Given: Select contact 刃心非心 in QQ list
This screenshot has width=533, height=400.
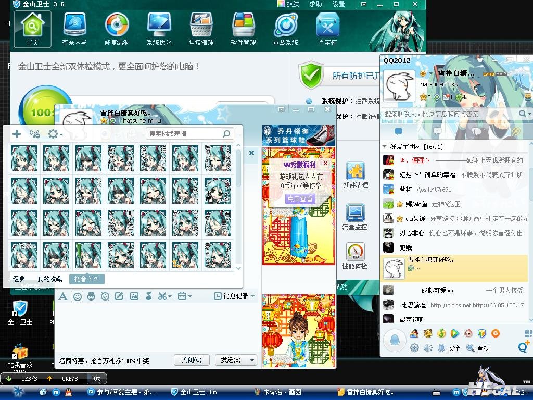Looking at the screenshot, I should 455,233.
